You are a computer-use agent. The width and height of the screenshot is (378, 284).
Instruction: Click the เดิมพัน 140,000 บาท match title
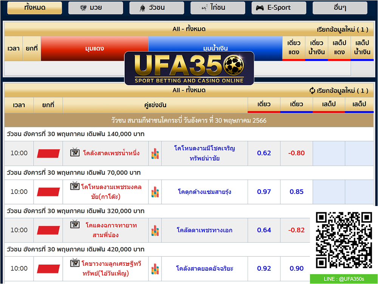pos(76,134)
